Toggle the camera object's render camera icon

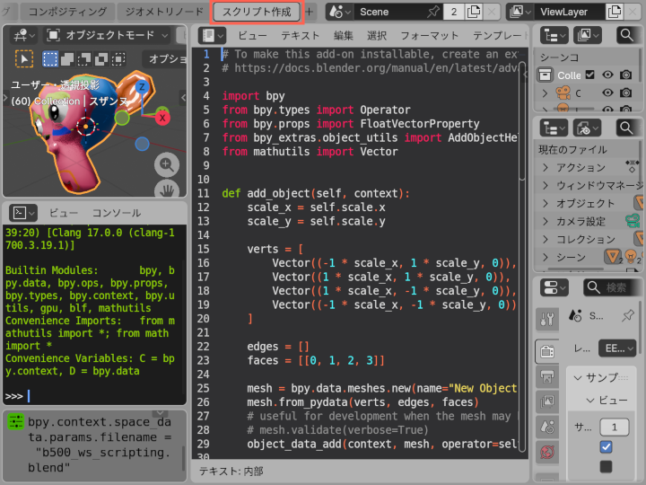[x=626, y=93]
